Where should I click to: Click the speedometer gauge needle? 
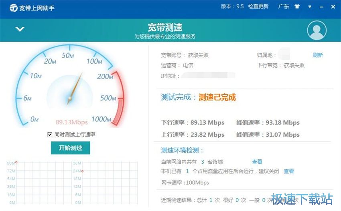pos(75,88)
